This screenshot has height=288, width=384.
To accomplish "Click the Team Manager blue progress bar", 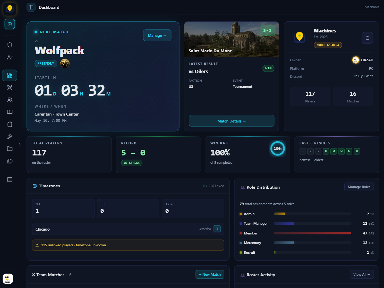I will coord(312,223).
